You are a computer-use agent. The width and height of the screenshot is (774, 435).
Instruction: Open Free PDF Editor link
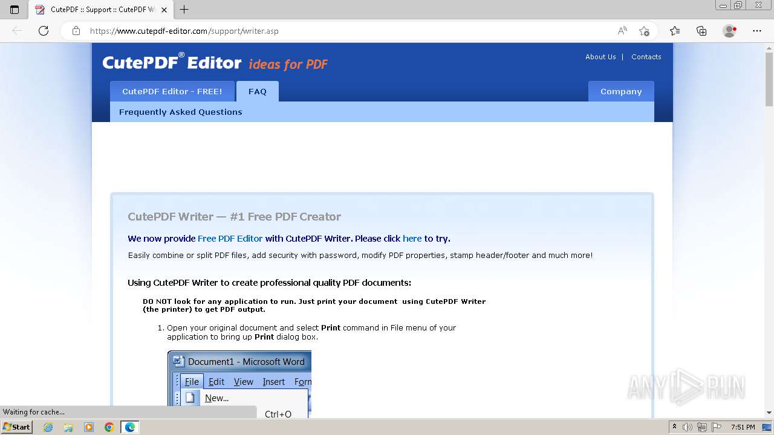coord(230,239)
